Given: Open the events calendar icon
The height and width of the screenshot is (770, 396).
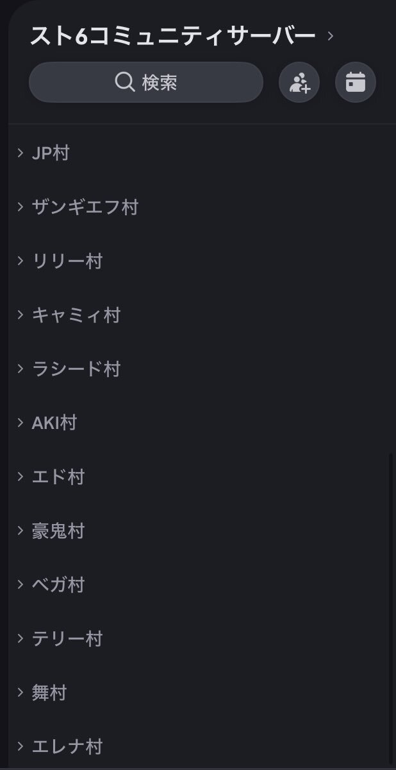Looking at the screenshot, I should (356, 82).
